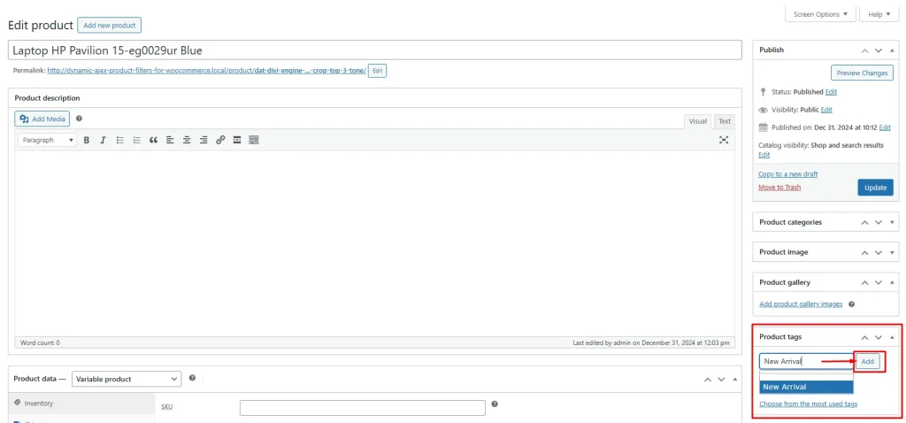Click the Preview Changes button

862,73
